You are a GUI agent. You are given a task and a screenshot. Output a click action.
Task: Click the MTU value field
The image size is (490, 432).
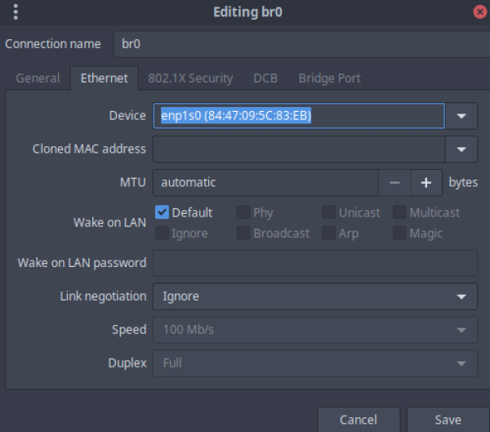pos(265,183)
